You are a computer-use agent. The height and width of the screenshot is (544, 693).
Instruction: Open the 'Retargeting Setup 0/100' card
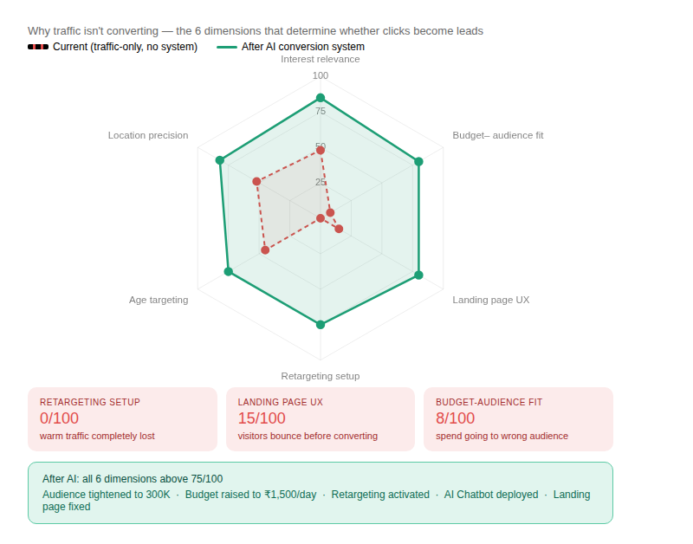(x=122, y=418)
